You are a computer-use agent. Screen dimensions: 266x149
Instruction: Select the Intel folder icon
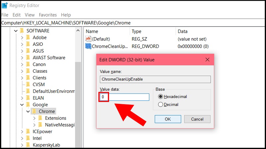(x=28, y=138)
